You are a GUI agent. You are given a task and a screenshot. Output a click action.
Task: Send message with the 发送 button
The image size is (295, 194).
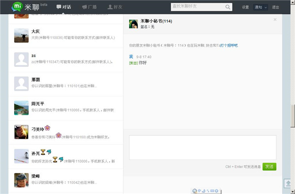point(269,166)
